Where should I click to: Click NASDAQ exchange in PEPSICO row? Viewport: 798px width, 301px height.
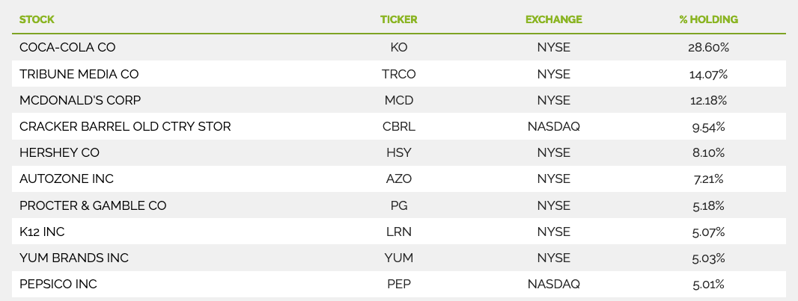pos(554,285)
